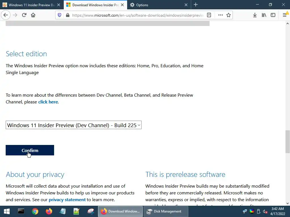Open page actions three-dot menu
The width and height of the screenshot is (290, 217).
coord(220,15)
